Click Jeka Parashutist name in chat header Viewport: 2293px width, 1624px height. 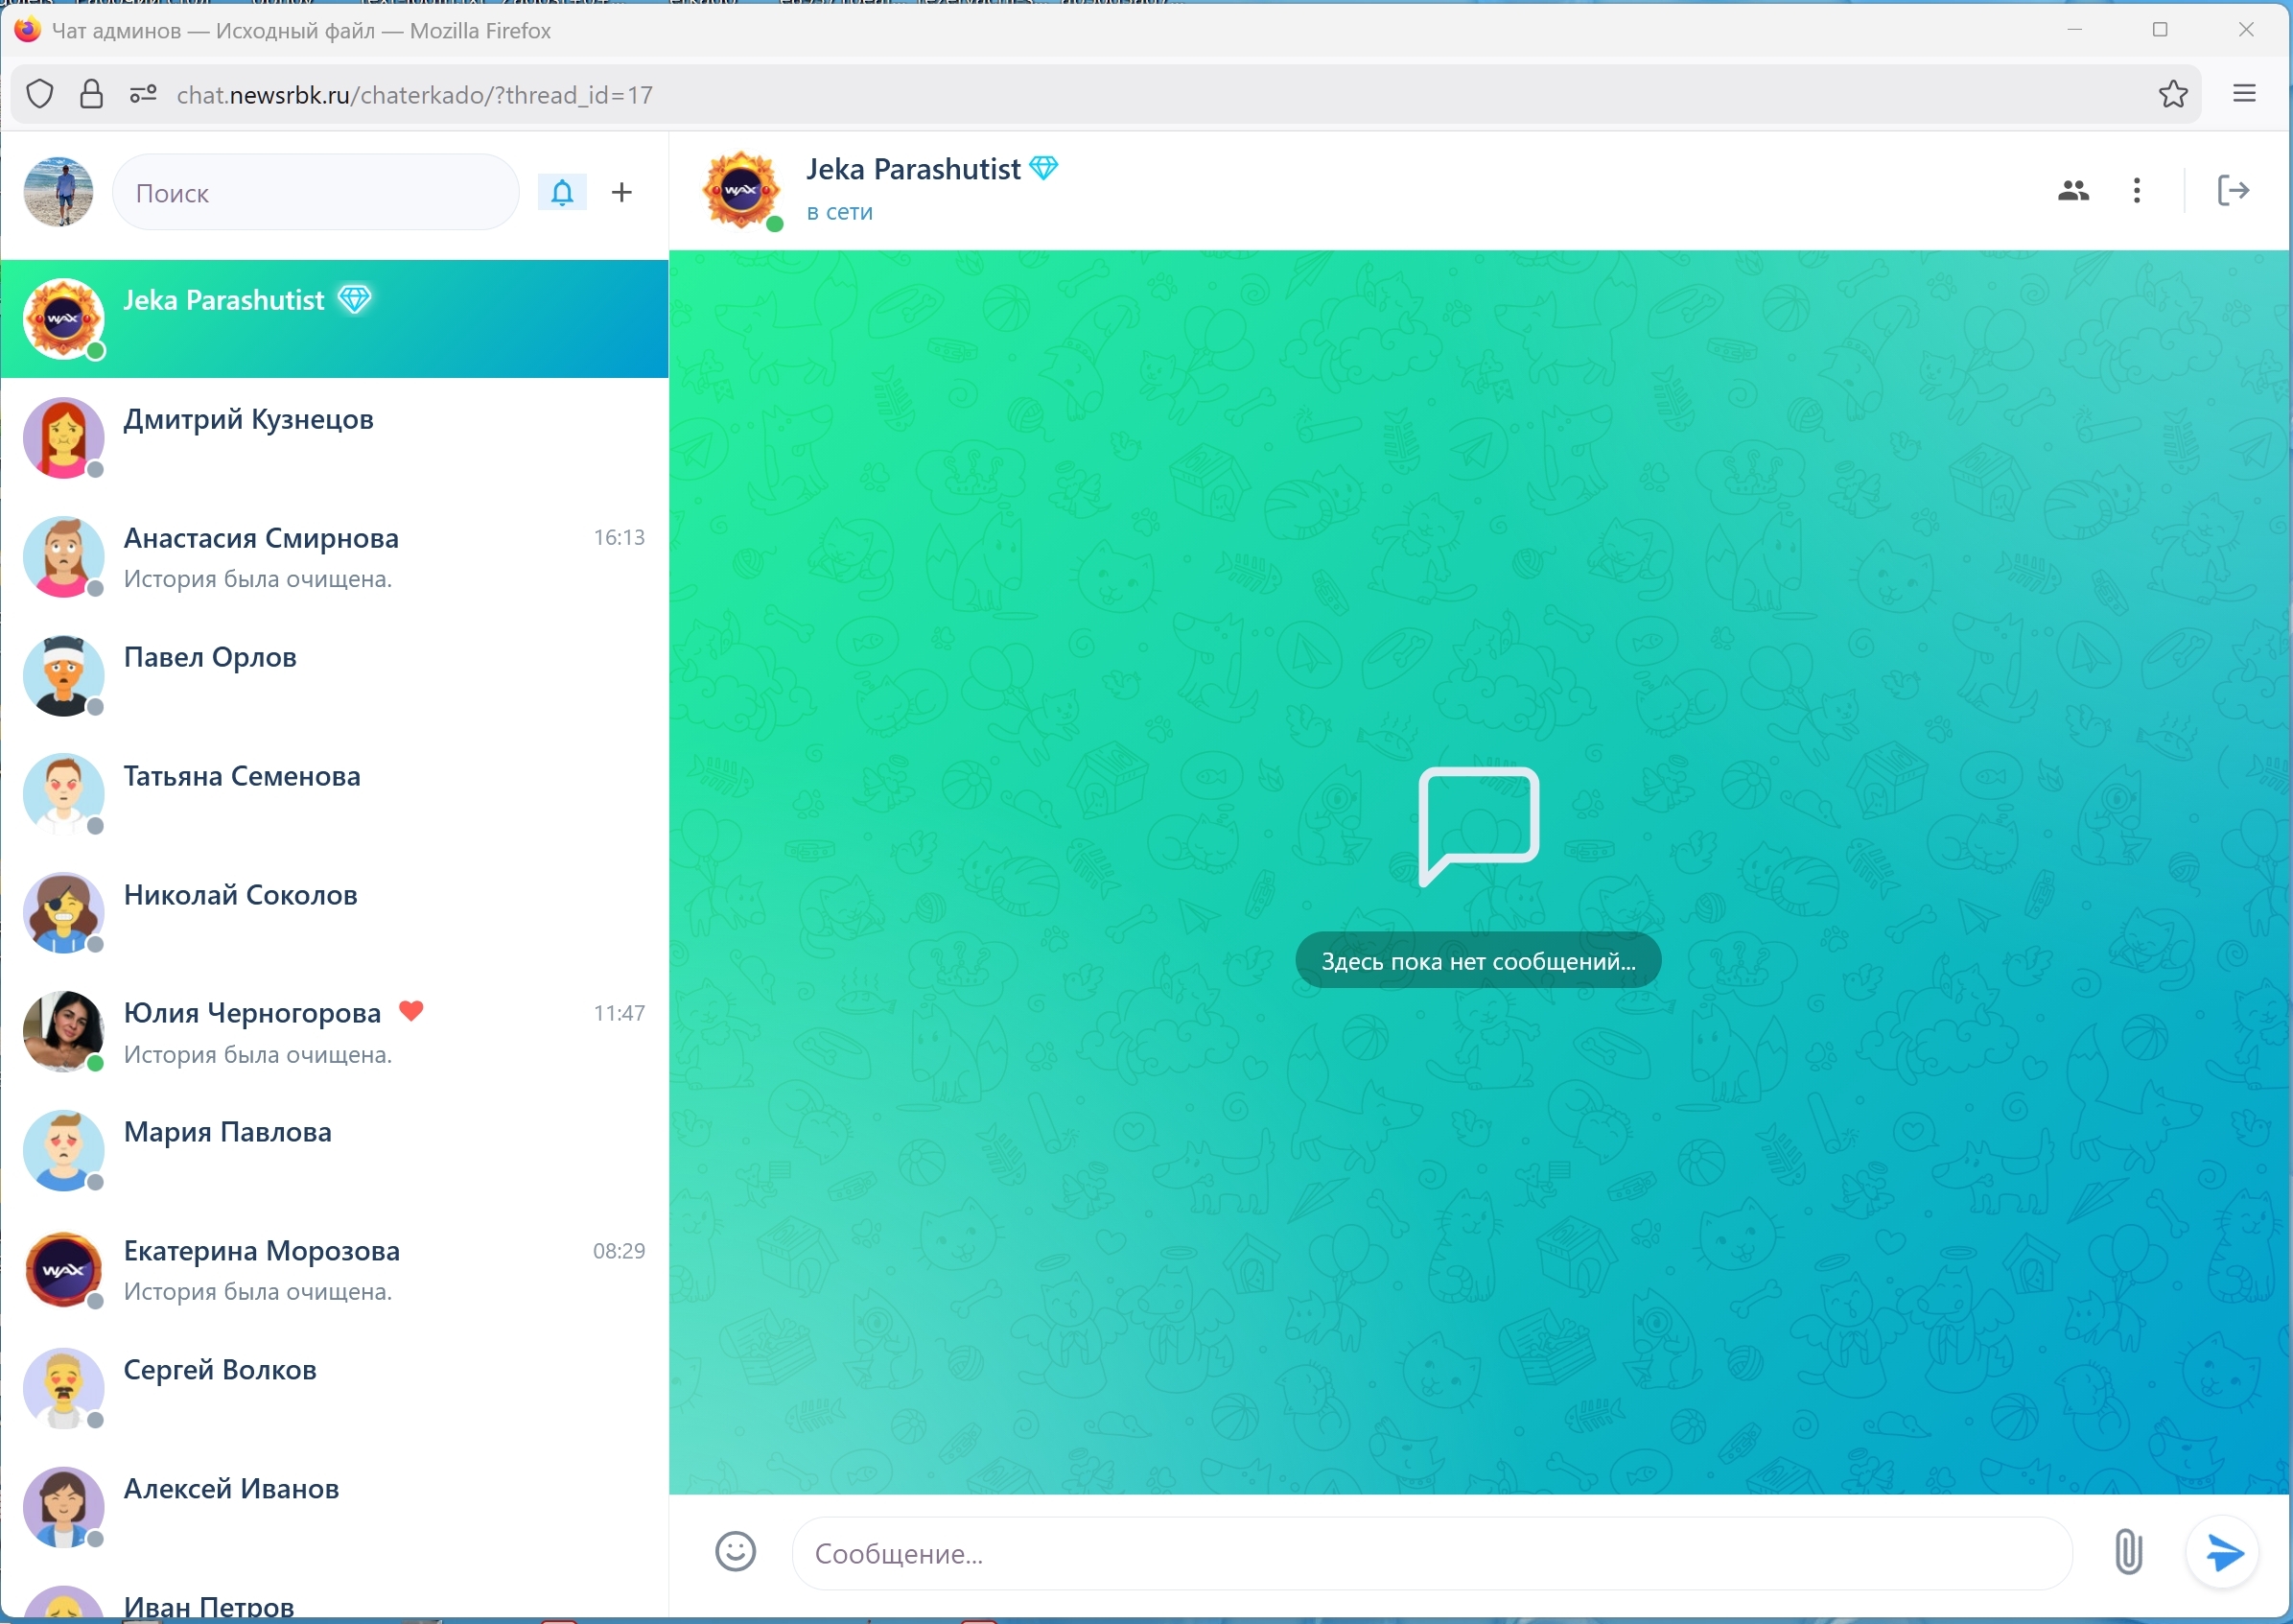[912, 169]
